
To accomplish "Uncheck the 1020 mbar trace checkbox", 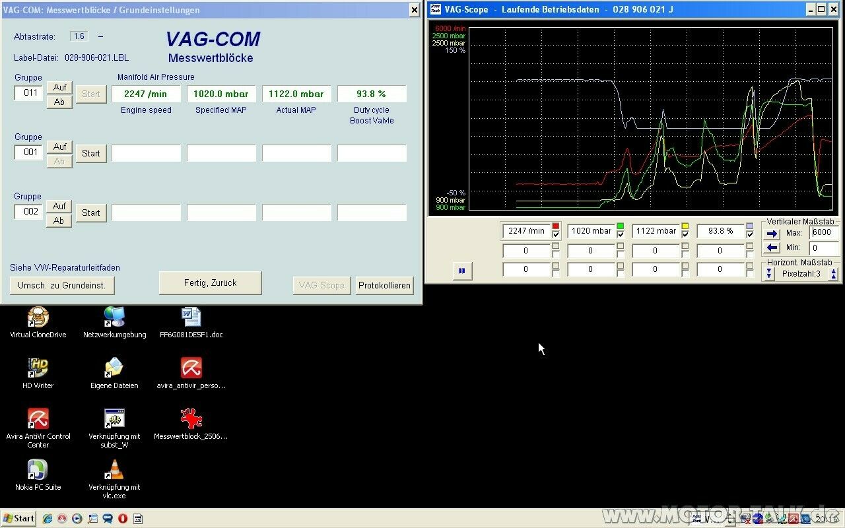I will coord(621,235).
